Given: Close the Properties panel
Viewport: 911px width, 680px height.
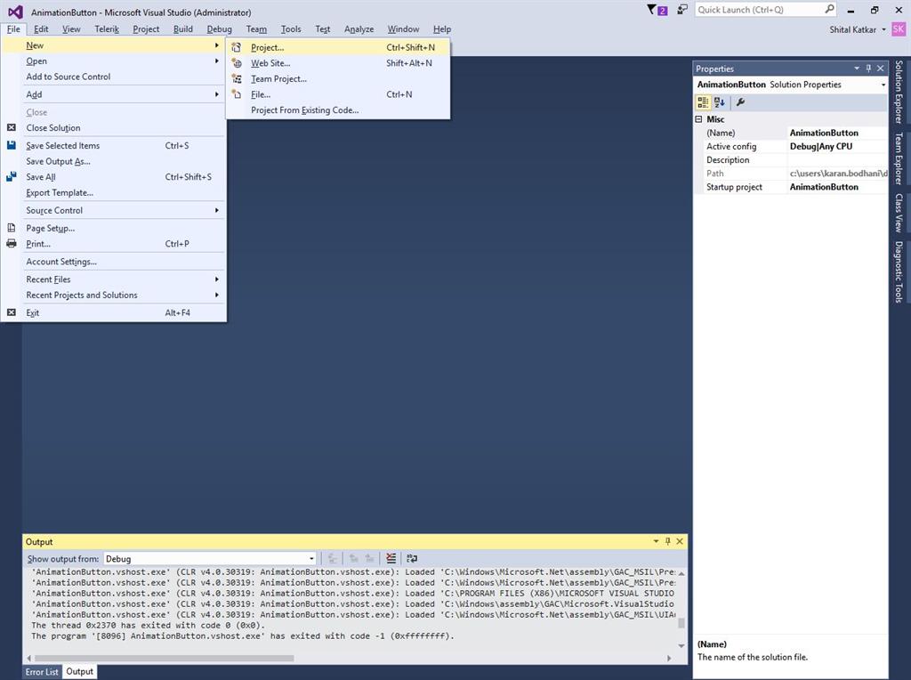Looking at the screenshot, I should tap(881, 69).
